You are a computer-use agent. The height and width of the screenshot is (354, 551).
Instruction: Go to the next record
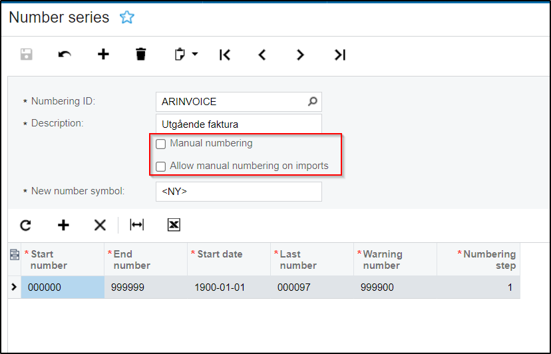[x=300, y=55]
